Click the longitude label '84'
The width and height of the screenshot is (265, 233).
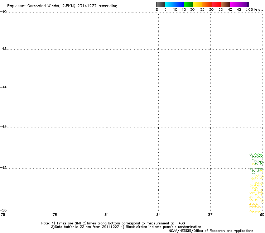click(158, 215)
